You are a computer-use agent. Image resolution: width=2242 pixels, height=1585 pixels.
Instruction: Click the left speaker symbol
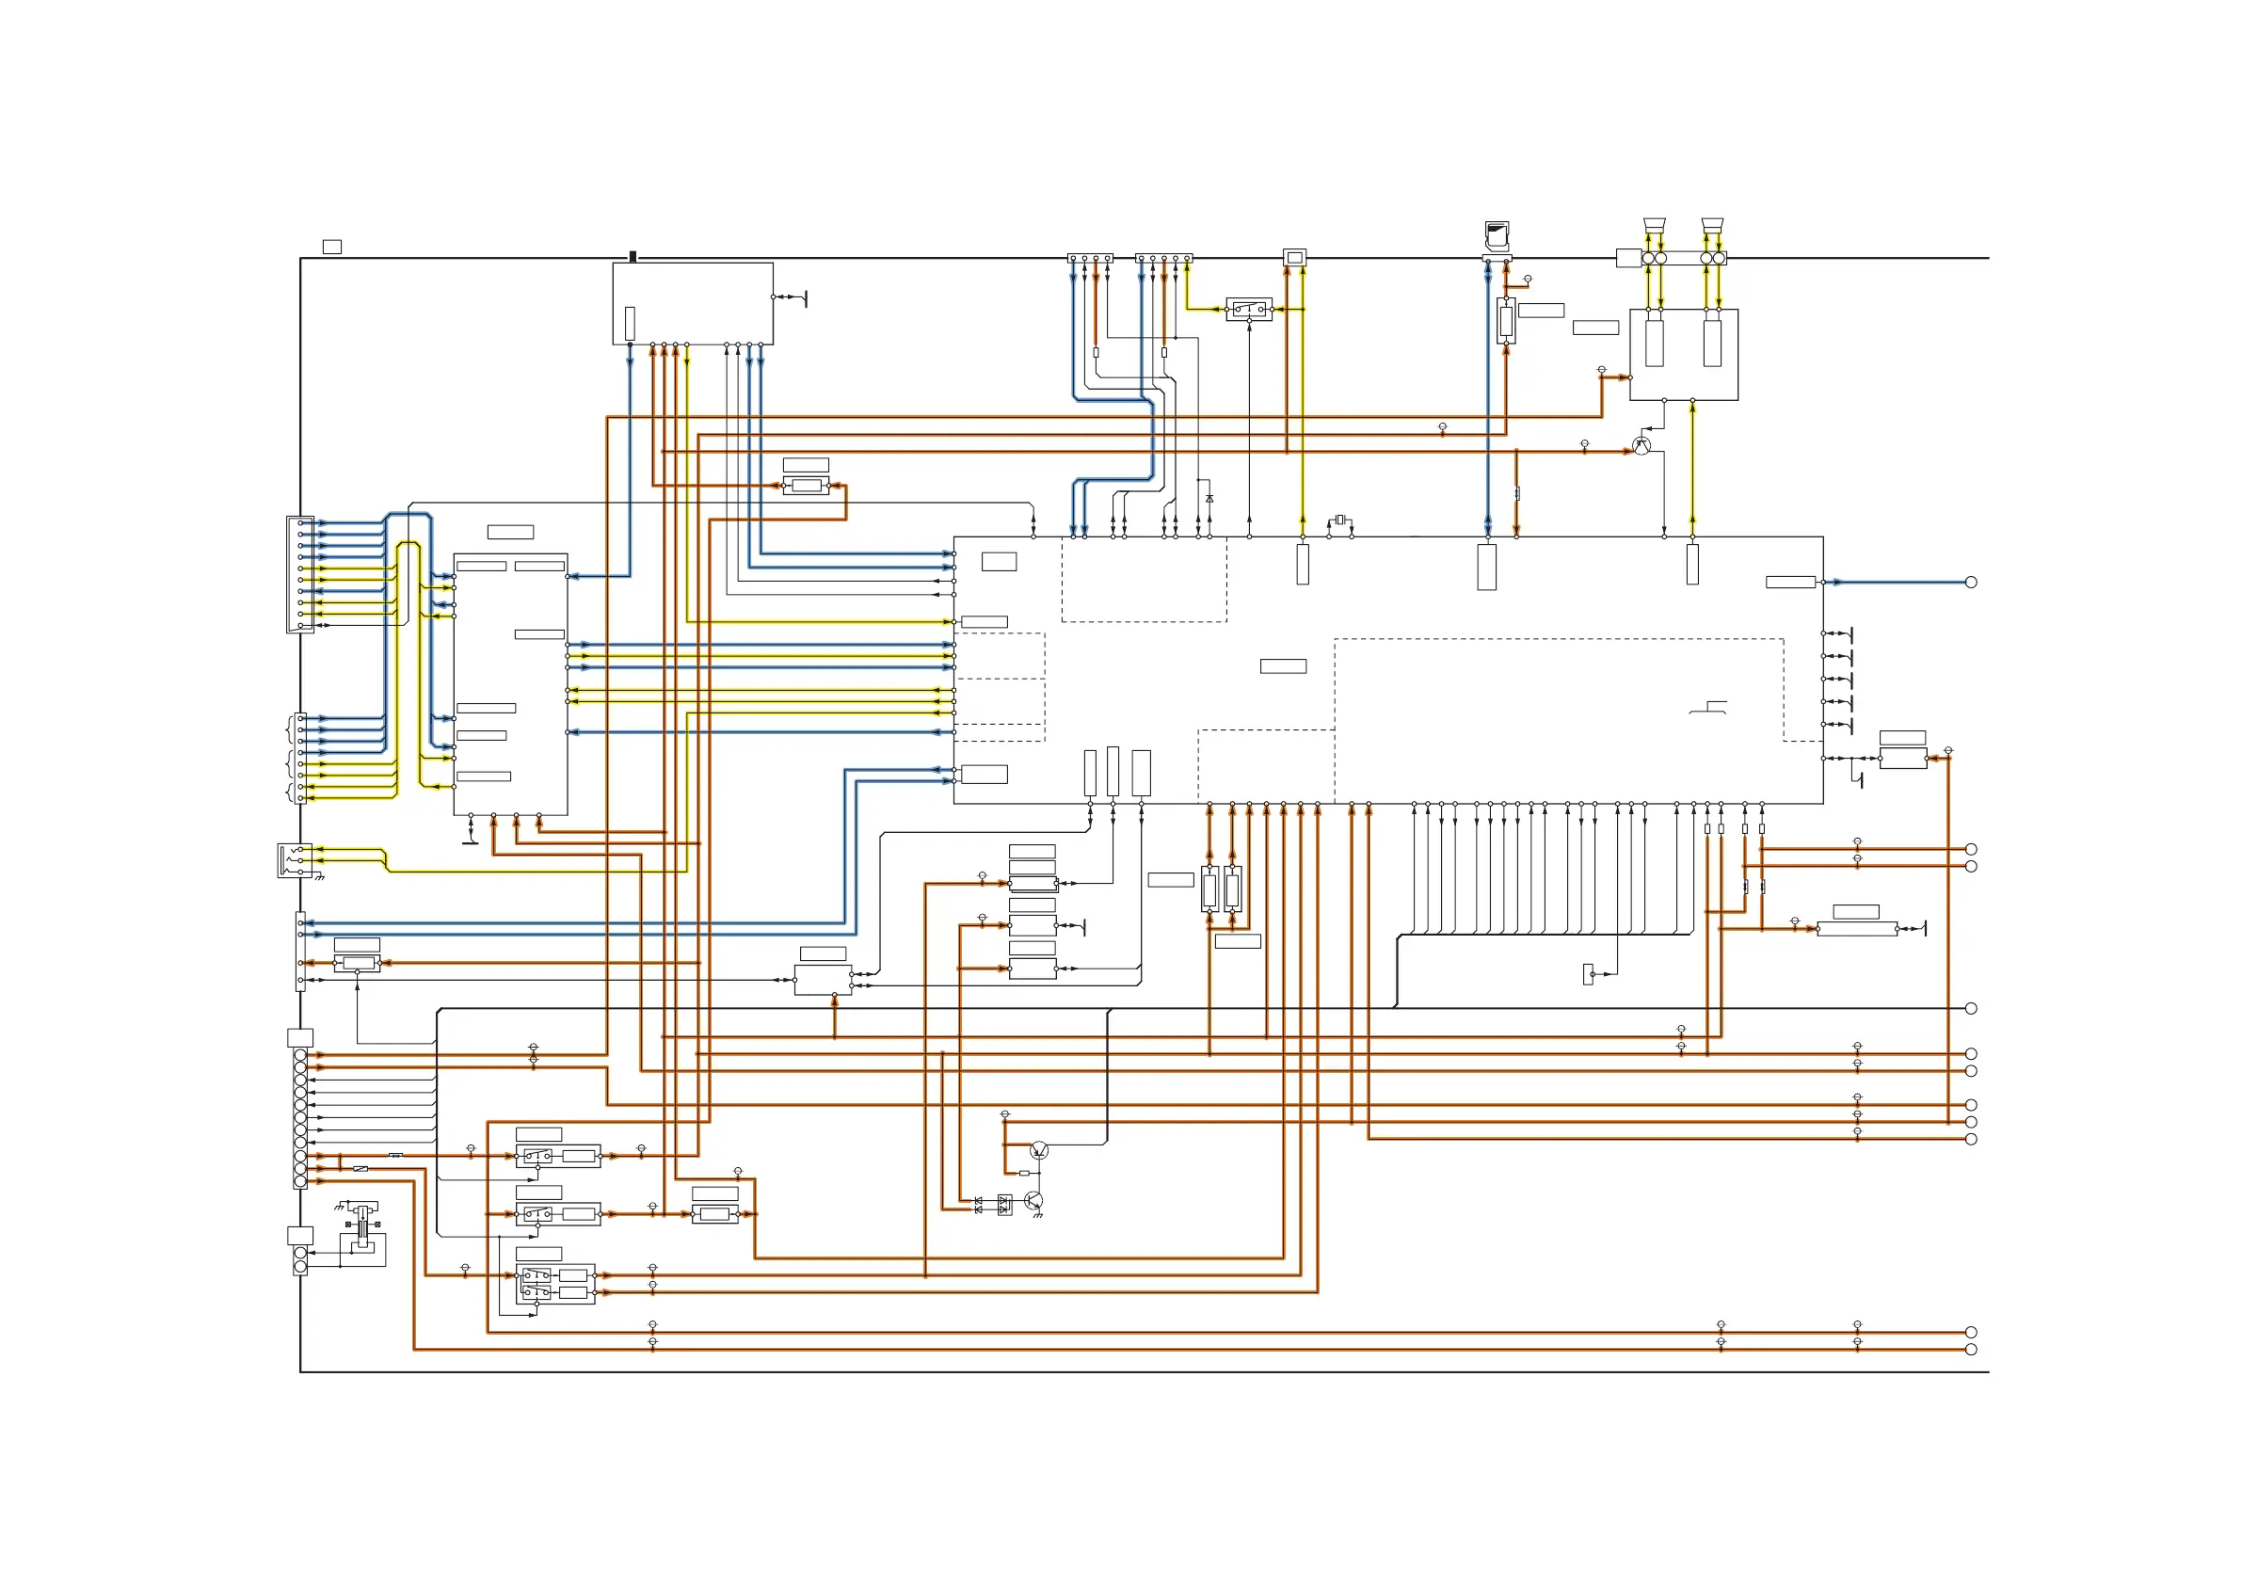pos(1653,226)
